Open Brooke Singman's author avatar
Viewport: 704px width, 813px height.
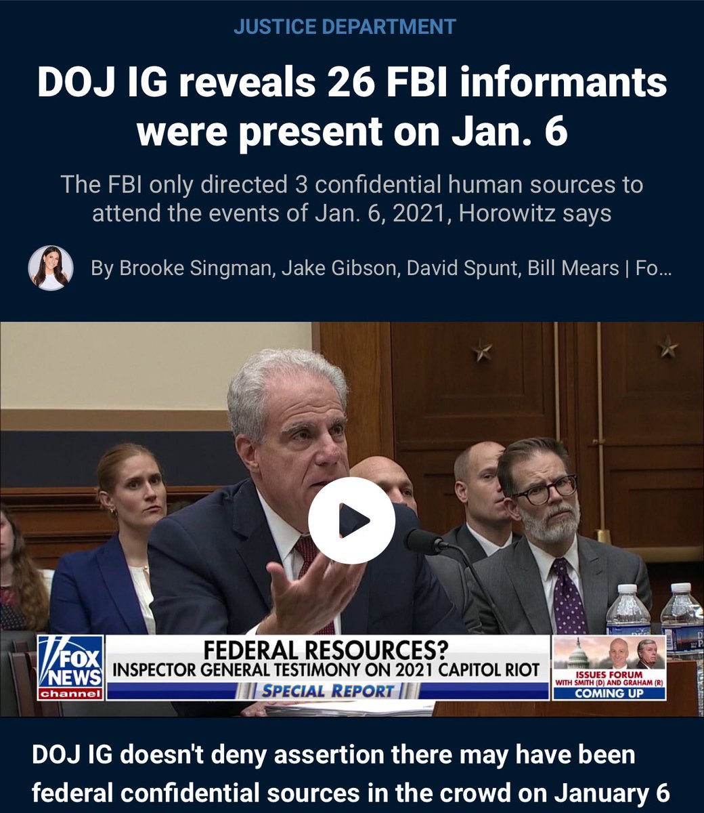click(x=51, y=268)
